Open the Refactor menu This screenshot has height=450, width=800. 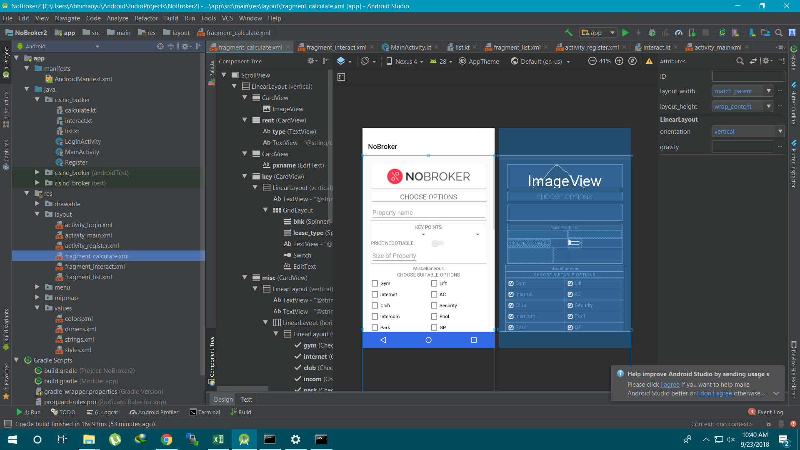point(146,18)
